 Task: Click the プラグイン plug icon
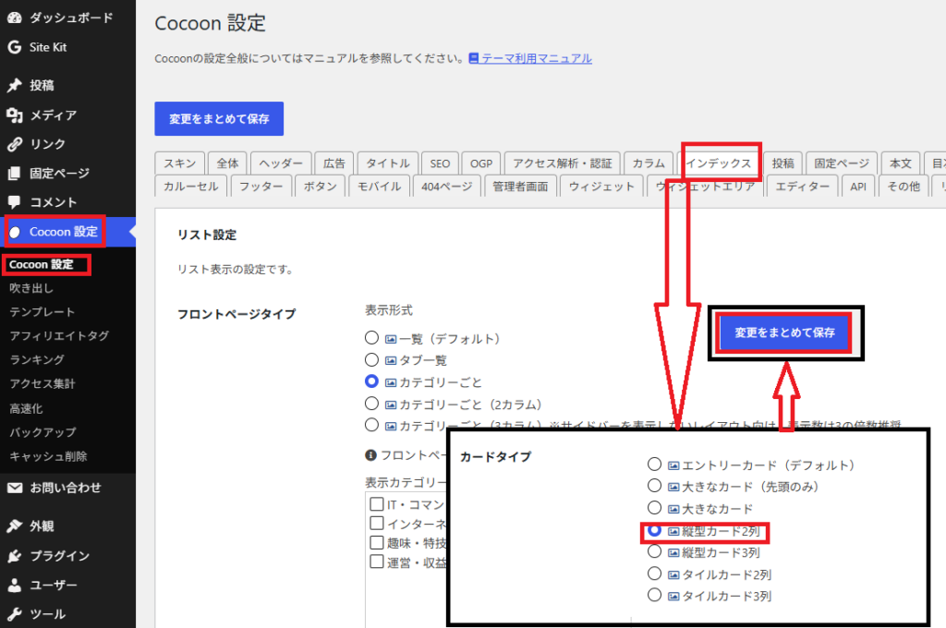[x=15, y=556]
